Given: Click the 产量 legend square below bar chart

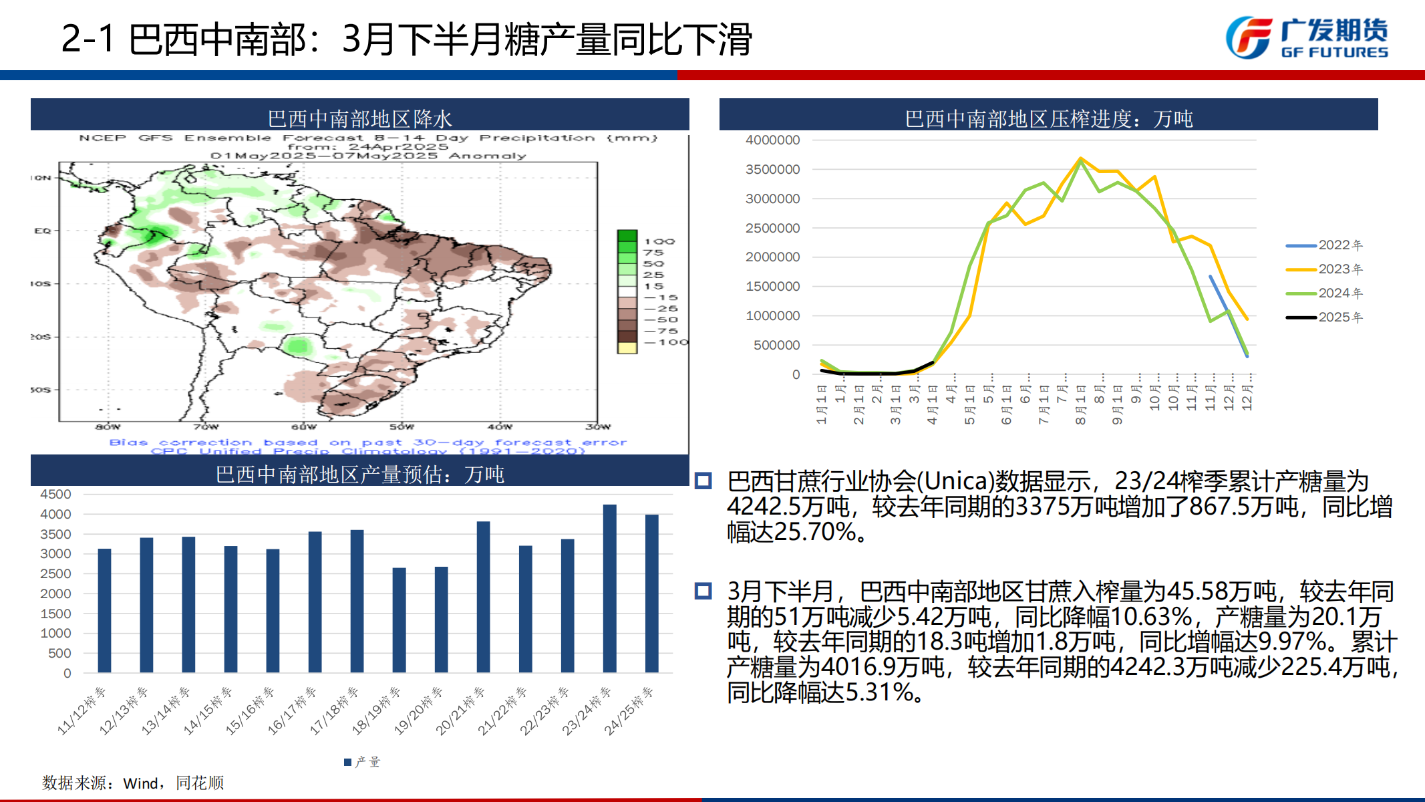Looking at the screenshot, I should [347, 762].
